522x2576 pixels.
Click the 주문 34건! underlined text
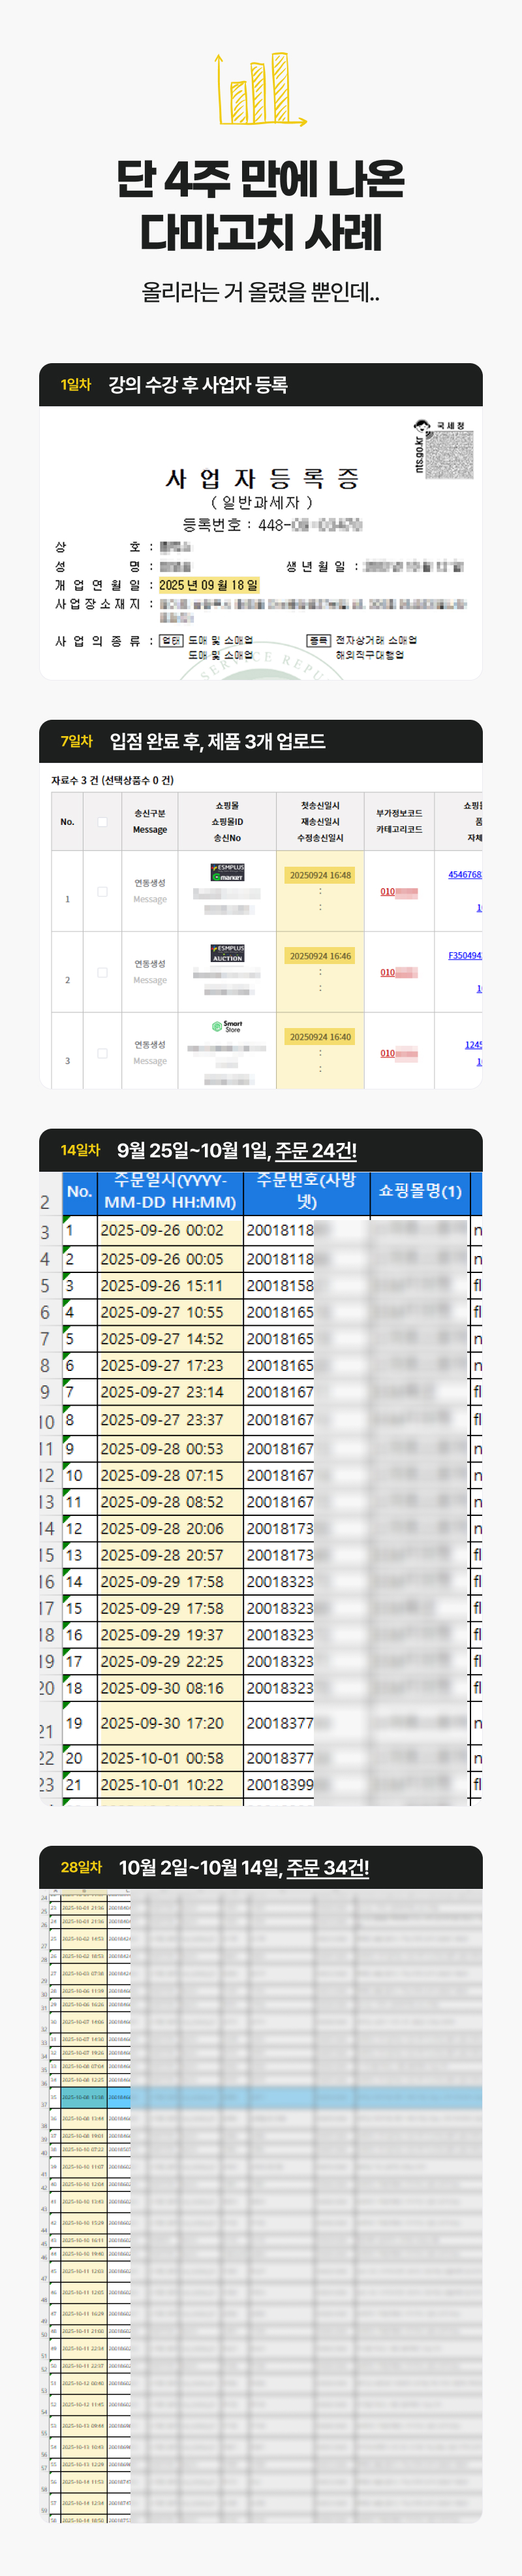[x=328, y=1868]
